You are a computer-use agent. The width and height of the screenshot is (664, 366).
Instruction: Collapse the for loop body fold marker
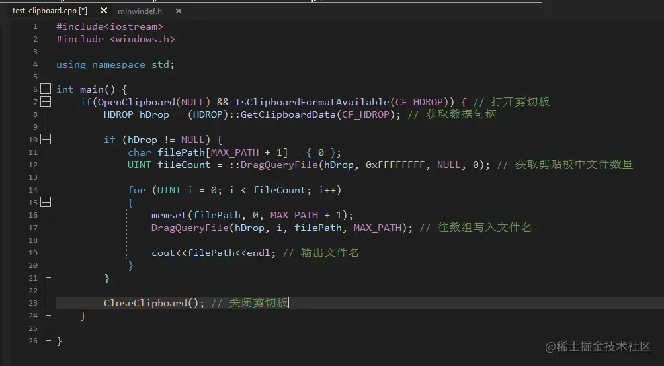click(x=46, y=203)
